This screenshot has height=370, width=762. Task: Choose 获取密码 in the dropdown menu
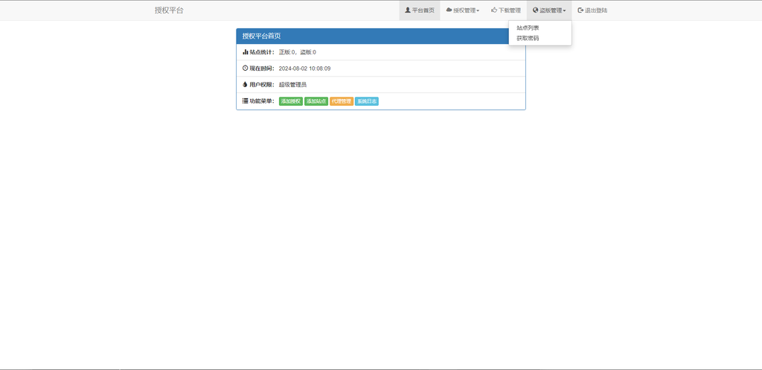click(528, 38)
